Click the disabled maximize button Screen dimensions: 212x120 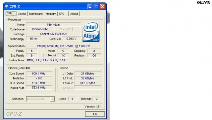pyautogui.click(x=96, y=7)
